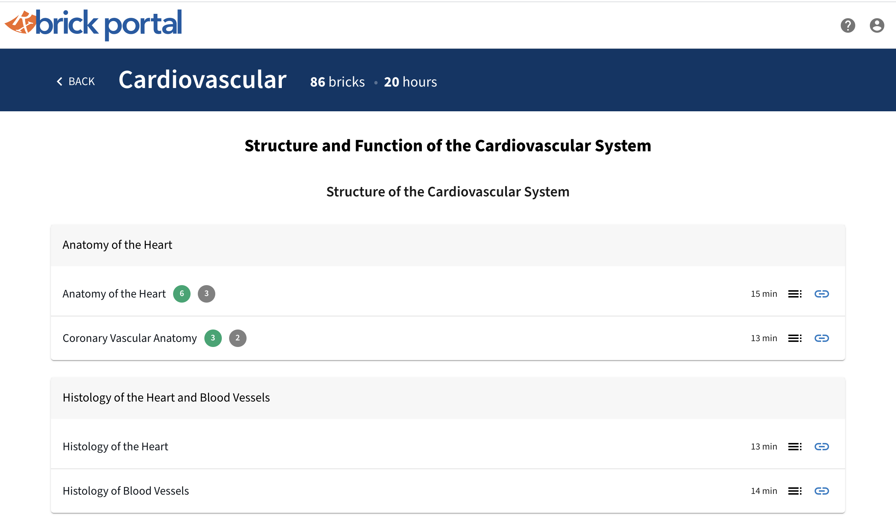Collapse the Histology of the Heart and Blood Vessels header
The image size is (896, 523).
[448, 398]
